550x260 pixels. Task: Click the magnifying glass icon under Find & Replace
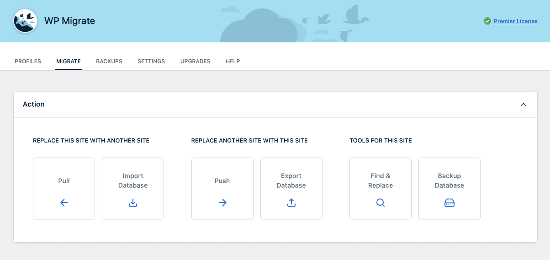pos(381,203)
